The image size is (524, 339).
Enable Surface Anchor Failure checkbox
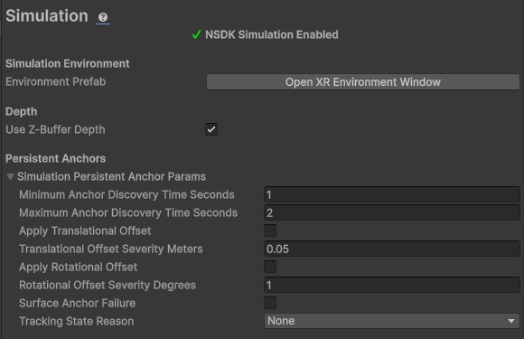click(270, 303)
